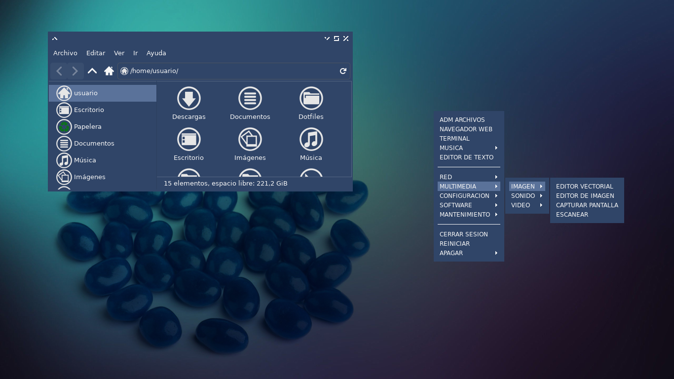
Task: Open the Documentos folder icon in file view
Action: tap(250, 98)
